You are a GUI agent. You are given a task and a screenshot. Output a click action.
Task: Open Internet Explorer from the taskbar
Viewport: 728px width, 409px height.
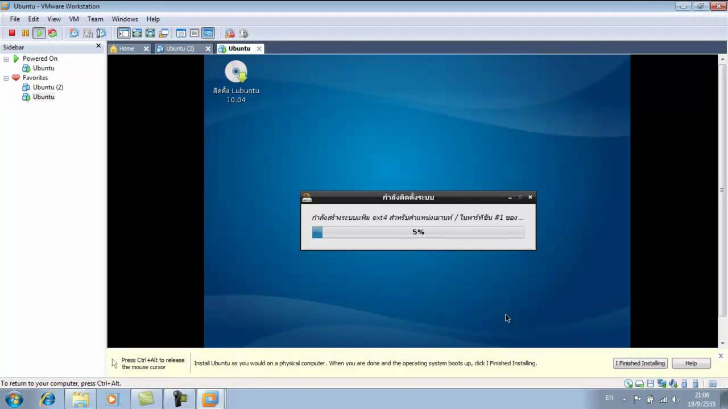click(x=48, y=399)
